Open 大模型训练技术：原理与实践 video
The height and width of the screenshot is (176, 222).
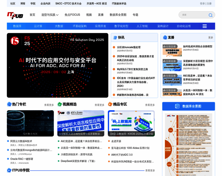(77, 154)
